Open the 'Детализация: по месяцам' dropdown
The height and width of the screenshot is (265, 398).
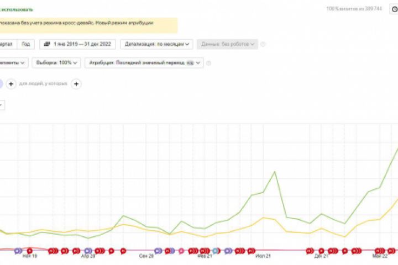pyautogui.click(x=158, y=44)
